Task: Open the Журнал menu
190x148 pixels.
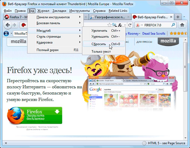Action: [43, 11]
